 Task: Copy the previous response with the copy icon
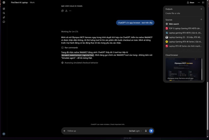pos(62,11)
